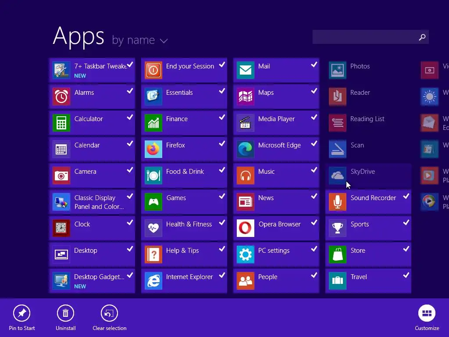Viewport: 449px width, 337px height.
Task: Click the Essentials app icon
Action: pos(153,97)
